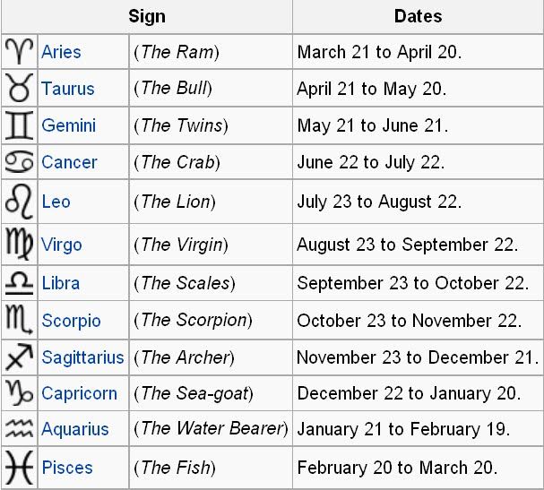Click the Gemini twins symbol icon

(x=20, y=125)
